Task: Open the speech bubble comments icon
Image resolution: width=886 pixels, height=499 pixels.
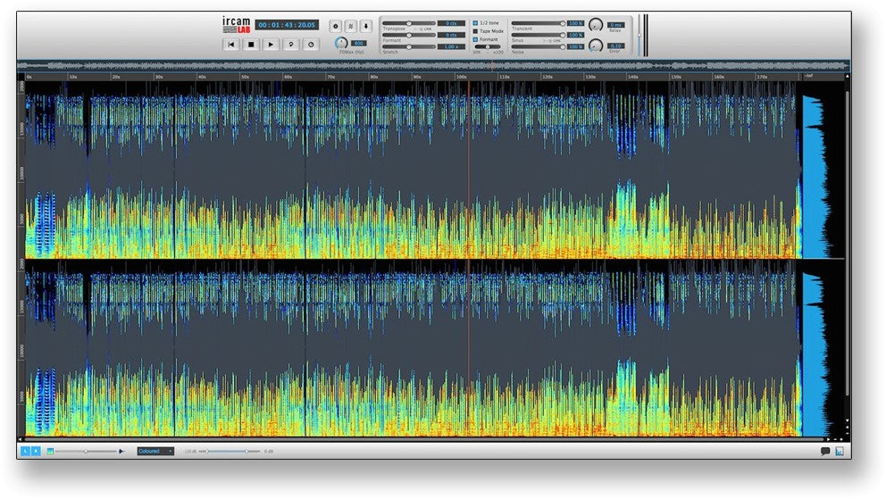Action: click(x=824, y=451)
